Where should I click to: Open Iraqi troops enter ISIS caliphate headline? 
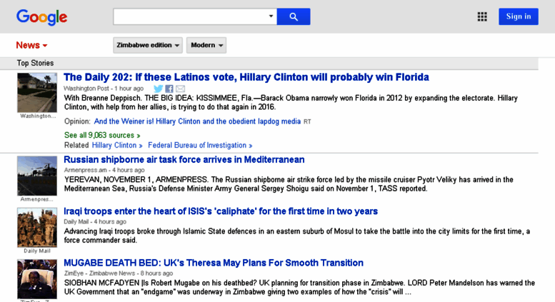coord(221,211)
